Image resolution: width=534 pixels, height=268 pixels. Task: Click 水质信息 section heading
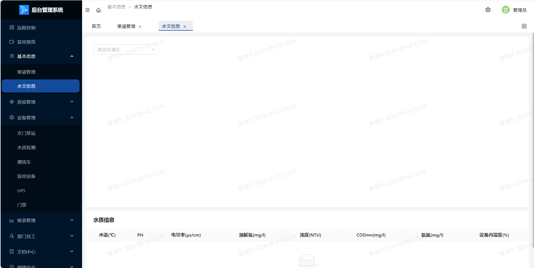pyautogui.click(x=104, y=220)
